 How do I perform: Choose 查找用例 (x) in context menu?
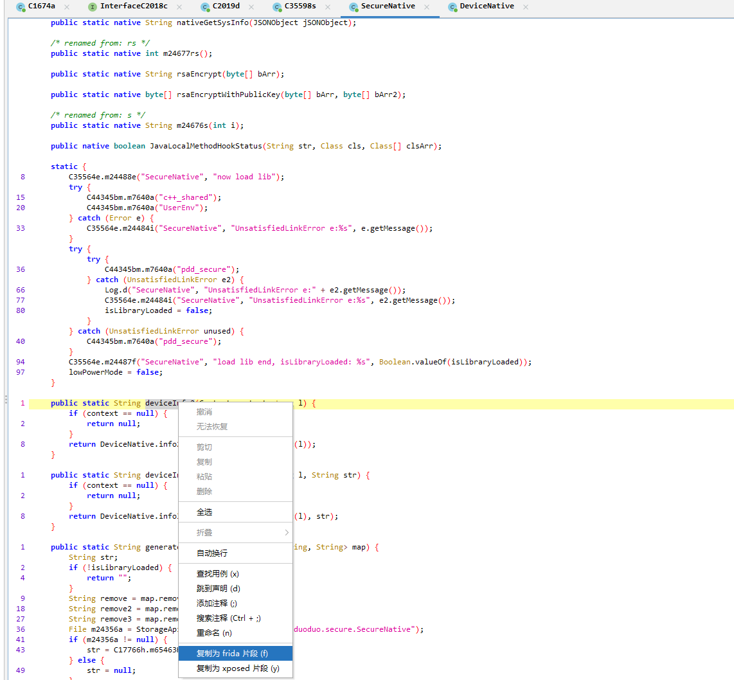pyautogui.click(x=235, y=574)
